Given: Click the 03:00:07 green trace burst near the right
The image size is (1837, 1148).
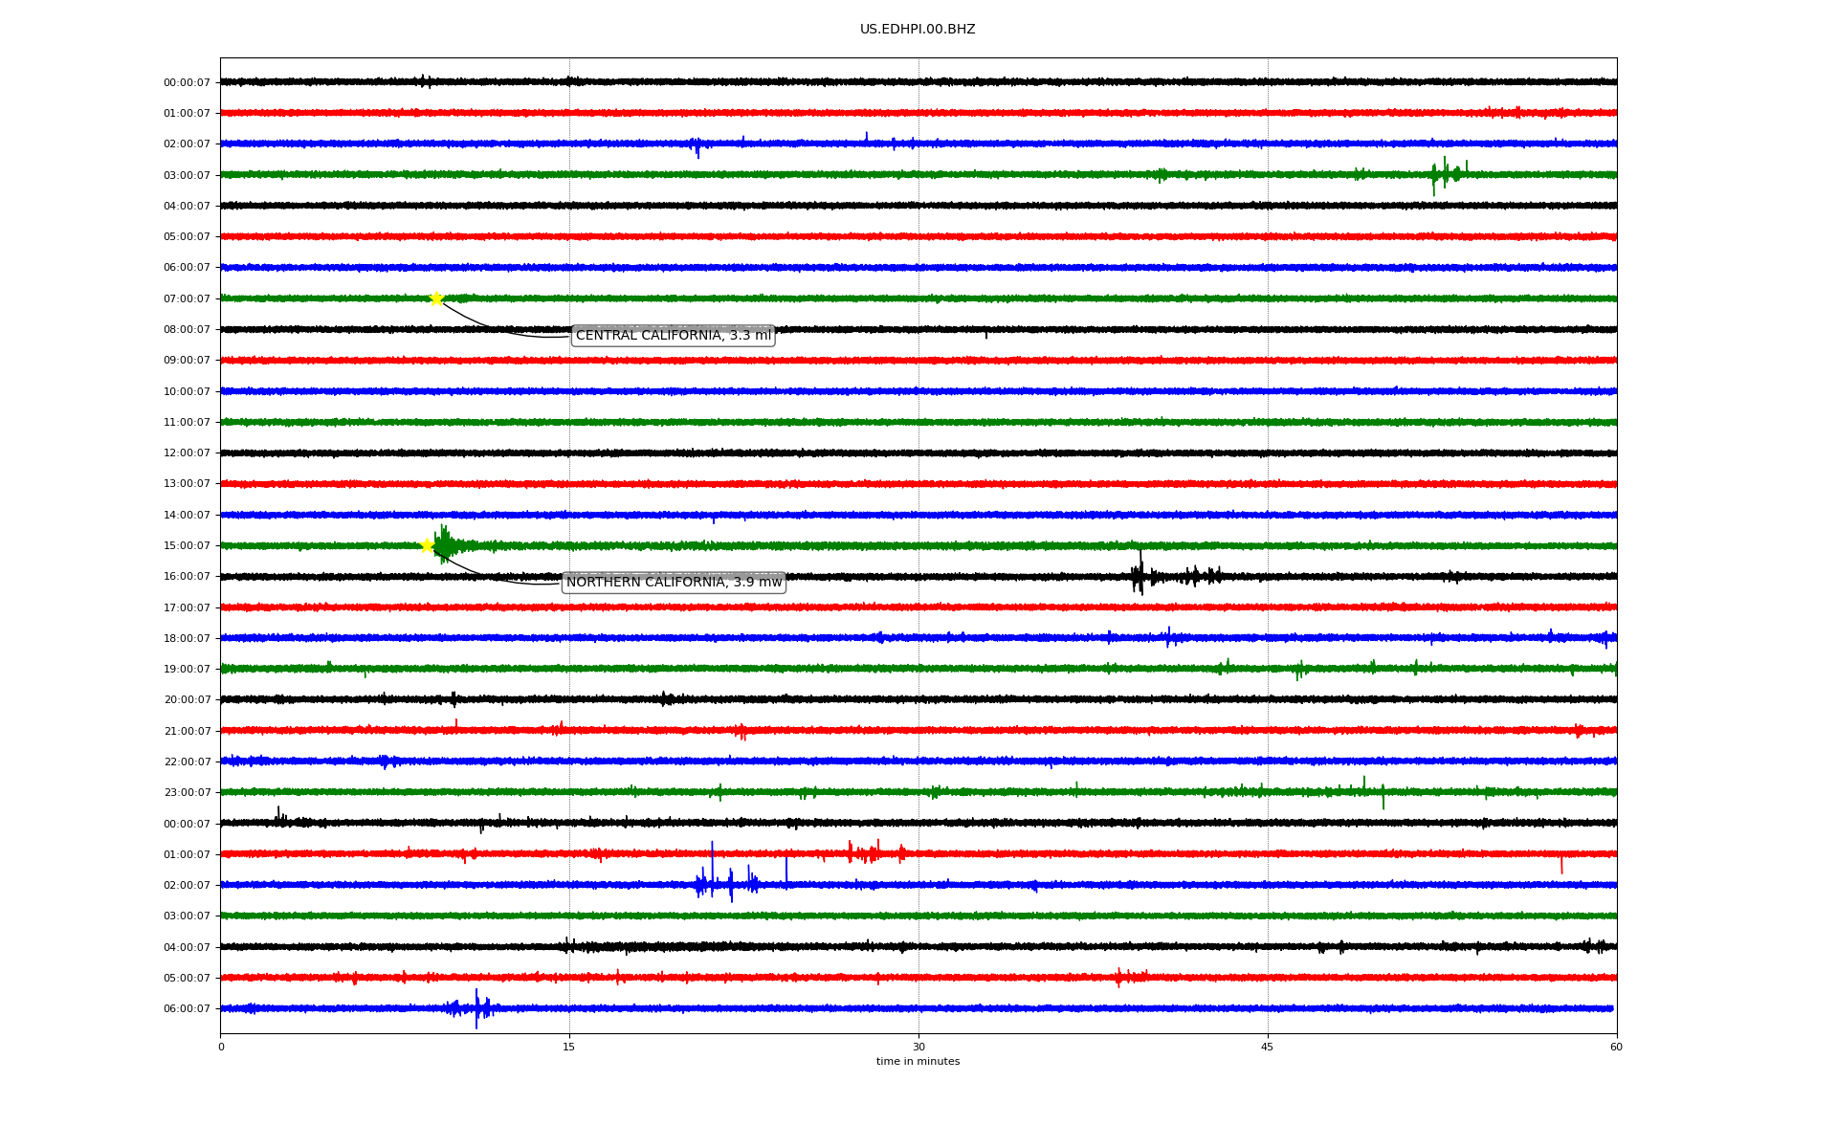Looking at the screenshot, I should pyautogui.click(x=1446, y=174).
